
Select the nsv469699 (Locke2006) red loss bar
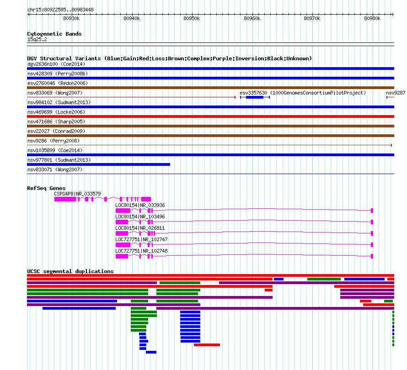210,116
